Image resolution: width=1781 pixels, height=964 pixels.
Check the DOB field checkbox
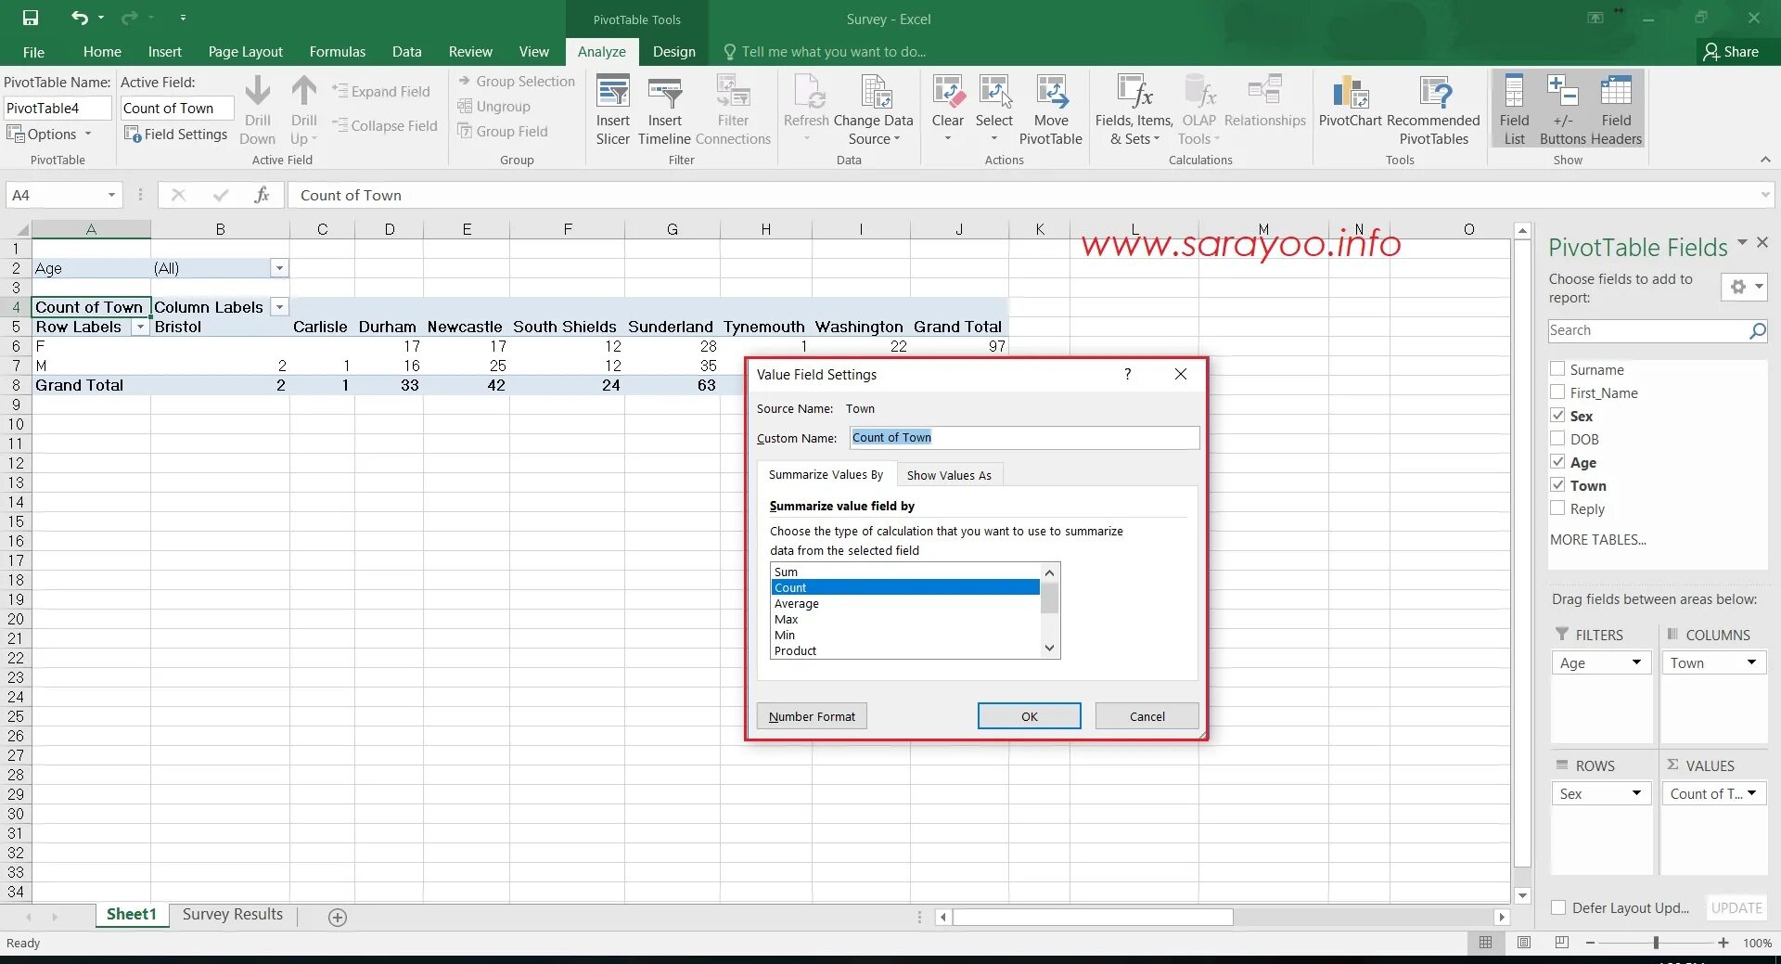pos(1557,439)
